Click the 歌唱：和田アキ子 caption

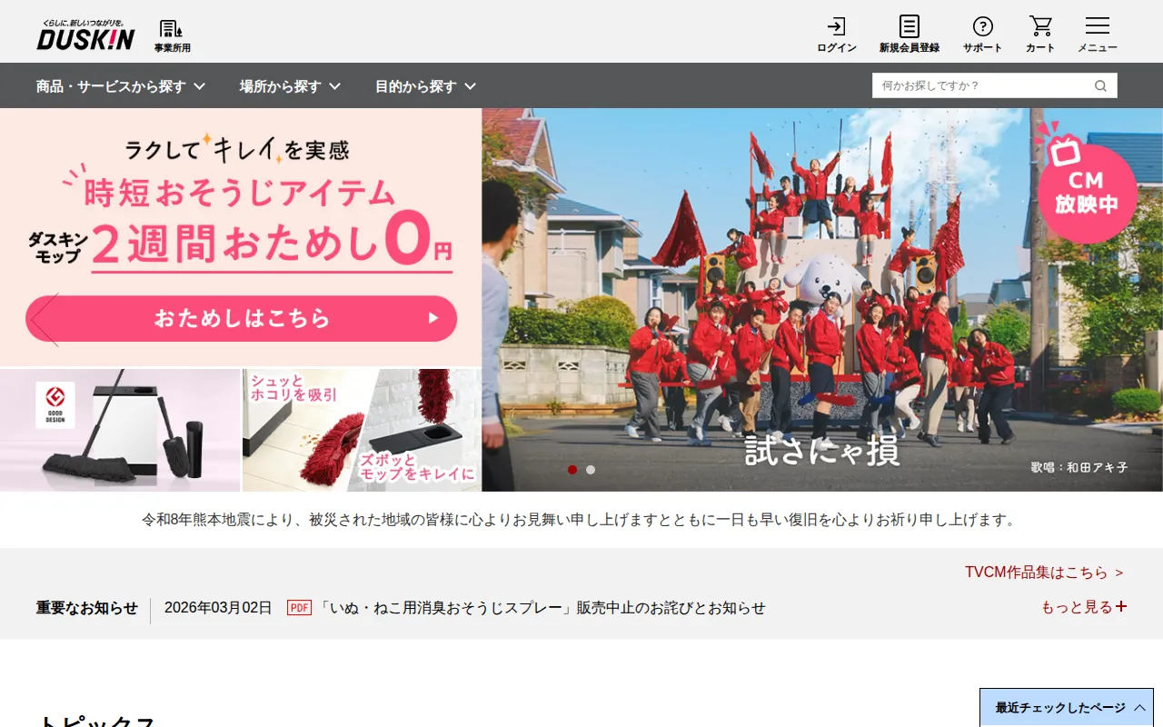[1079, 467]
